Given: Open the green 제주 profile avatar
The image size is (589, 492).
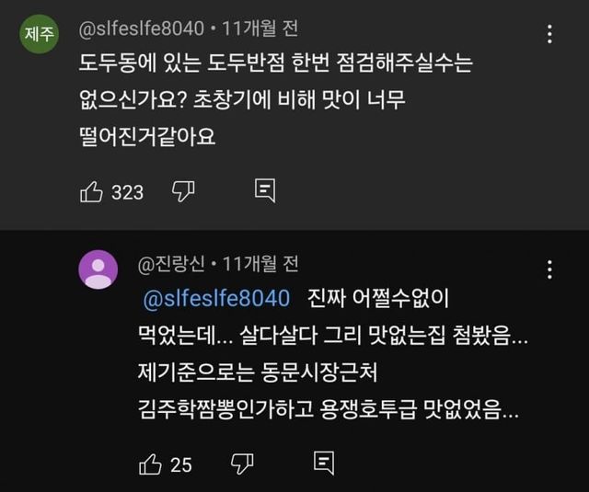Looking at the screenshot, I should pos(39,35).
